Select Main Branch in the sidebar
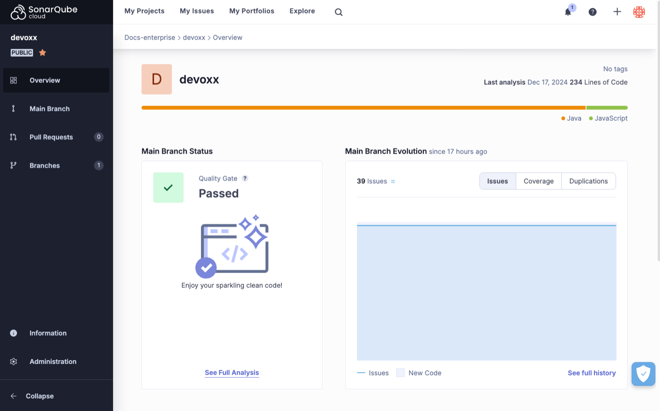The height and width of the screenshot is (411, 660). (x=50, y=108)
